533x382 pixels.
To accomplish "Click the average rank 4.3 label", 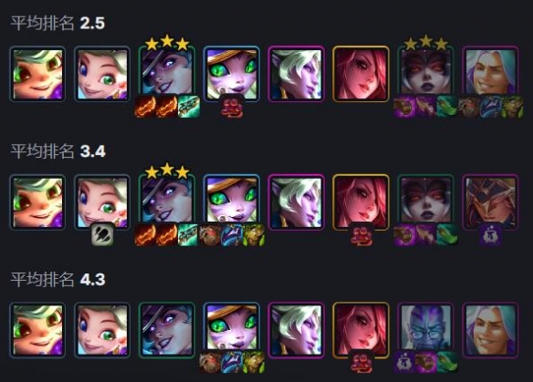I will click(x=58, y=280).
